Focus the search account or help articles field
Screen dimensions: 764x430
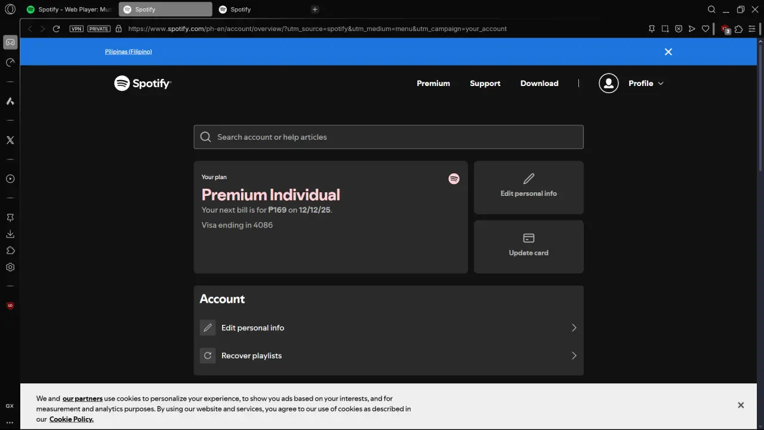click(x=389, y=137)
